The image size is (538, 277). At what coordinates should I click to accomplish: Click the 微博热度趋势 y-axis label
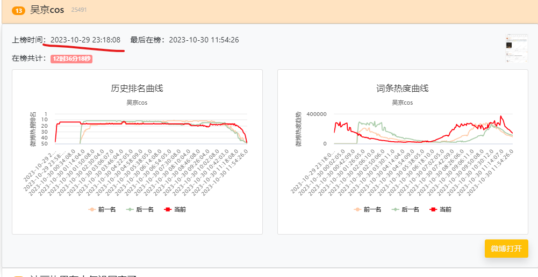click(298, 129)
